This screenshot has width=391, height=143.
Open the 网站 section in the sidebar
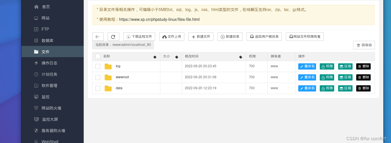(x=52, y=18)
